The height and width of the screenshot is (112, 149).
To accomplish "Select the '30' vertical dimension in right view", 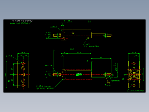I will (142, 74).
